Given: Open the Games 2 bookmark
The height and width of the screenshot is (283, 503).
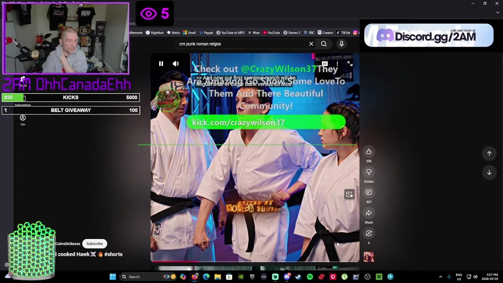Looking at the screenshot, I should coord(292,33).
